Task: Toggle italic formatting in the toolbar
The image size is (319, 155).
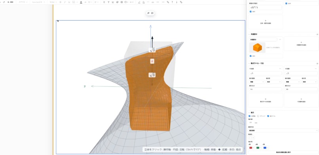Action: [65, 2]
